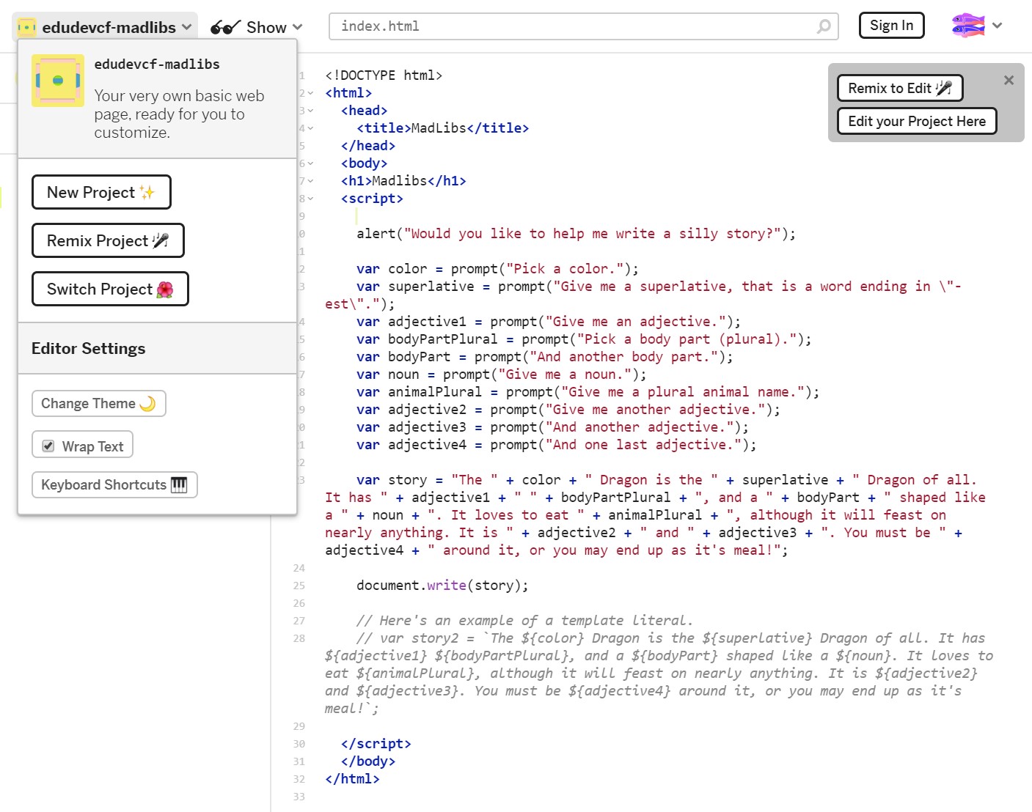Viewport: 1032px width, 812px height.
Task: Select New Project from the menu
Action: [x=101, y=192]
